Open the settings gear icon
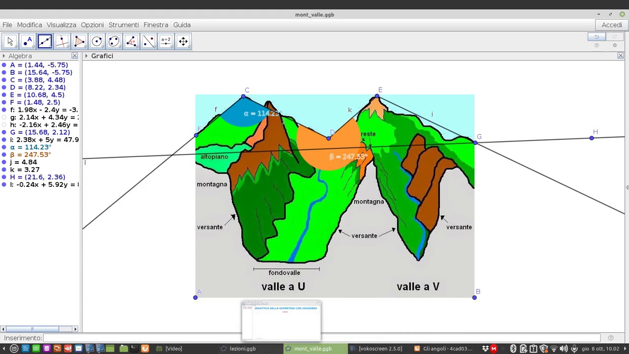This screenshot has height=354, width=629. [614, 46]
